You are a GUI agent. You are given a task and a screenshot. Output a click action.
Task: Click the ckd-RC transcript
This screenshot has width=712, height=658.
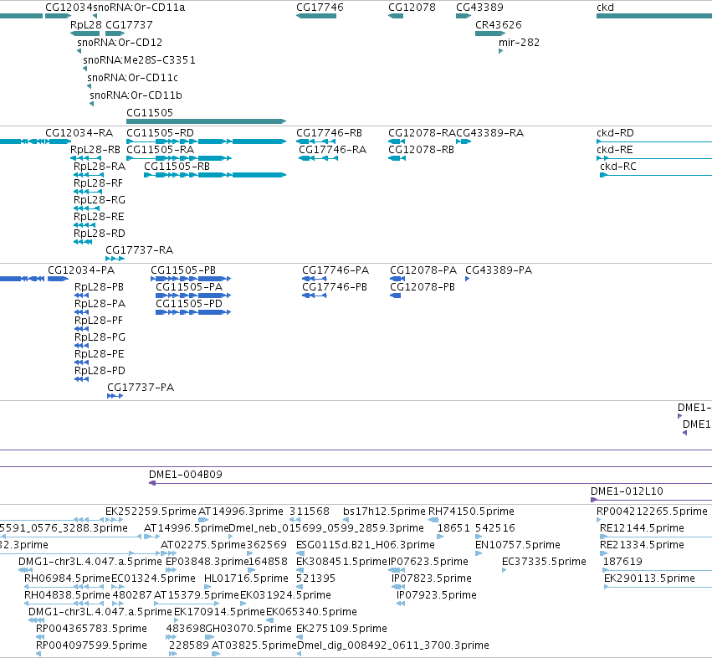pyautogui.click(x=656, y=175)
